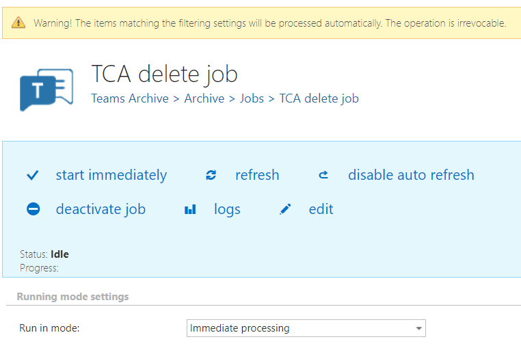Screen dimensions: 521x348
Task: Click the checkmark icon beside start immediately
Action: (x=32, y=176)
